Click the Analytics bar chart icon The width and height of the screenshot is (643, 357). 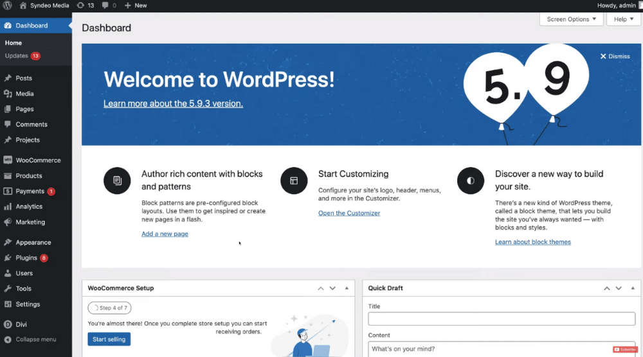click(x=8, y=206)
